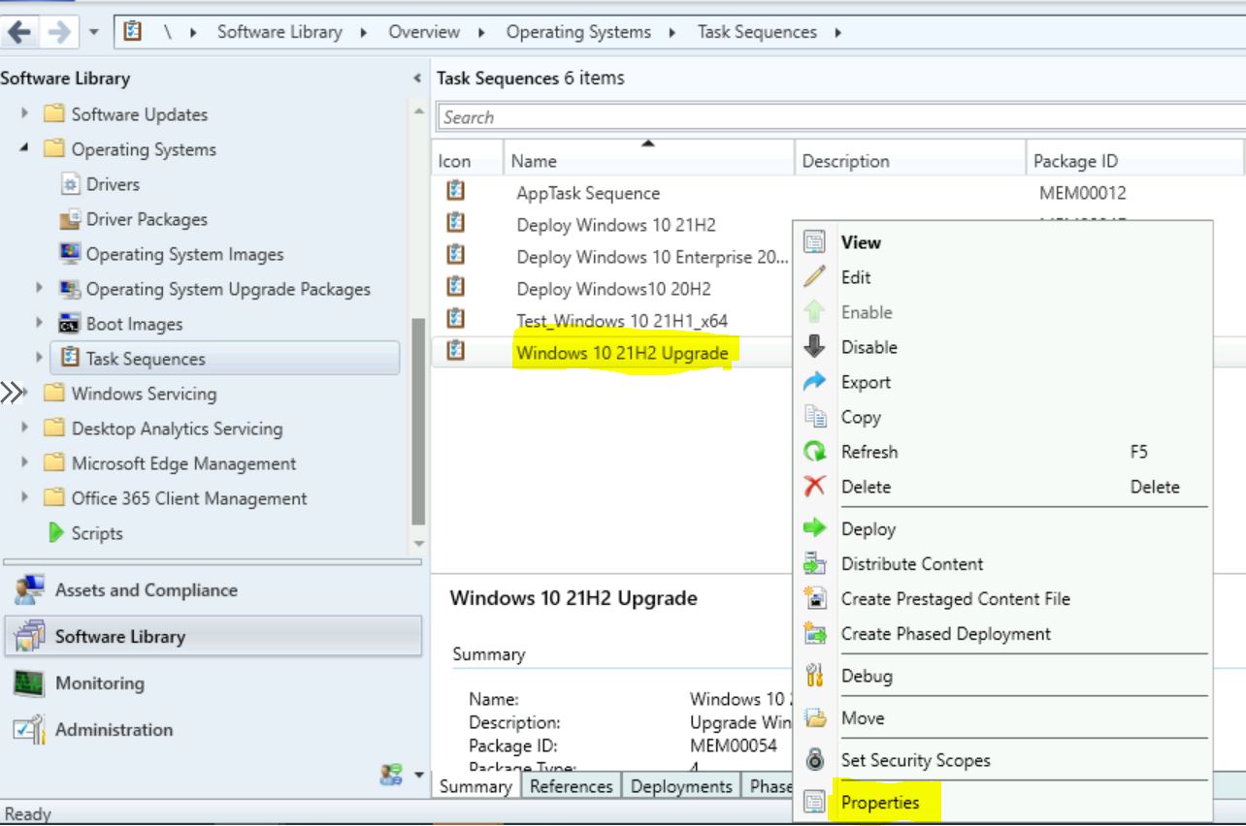1246x826 pixels.
Task: Choose Properties from the context menu
Action: [879, 803]
